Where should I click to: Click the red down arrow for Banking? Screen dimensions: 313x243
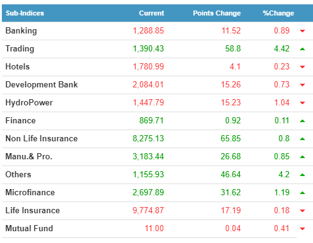pyautogui.click(x=302, y=31)
